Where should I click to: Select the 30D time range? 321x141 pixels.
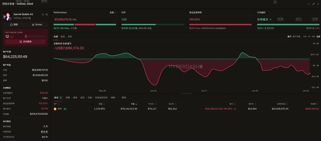313,37
